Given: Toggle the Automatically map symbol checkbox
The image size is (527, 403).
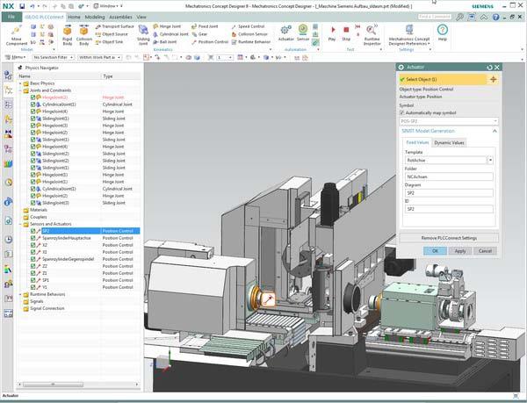Looking at the screenshot, I should click(402, 113).
